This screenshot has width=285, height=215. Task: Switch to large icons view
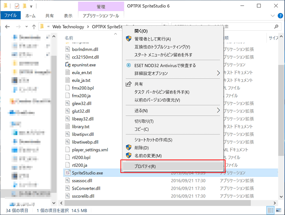point(278,211)
